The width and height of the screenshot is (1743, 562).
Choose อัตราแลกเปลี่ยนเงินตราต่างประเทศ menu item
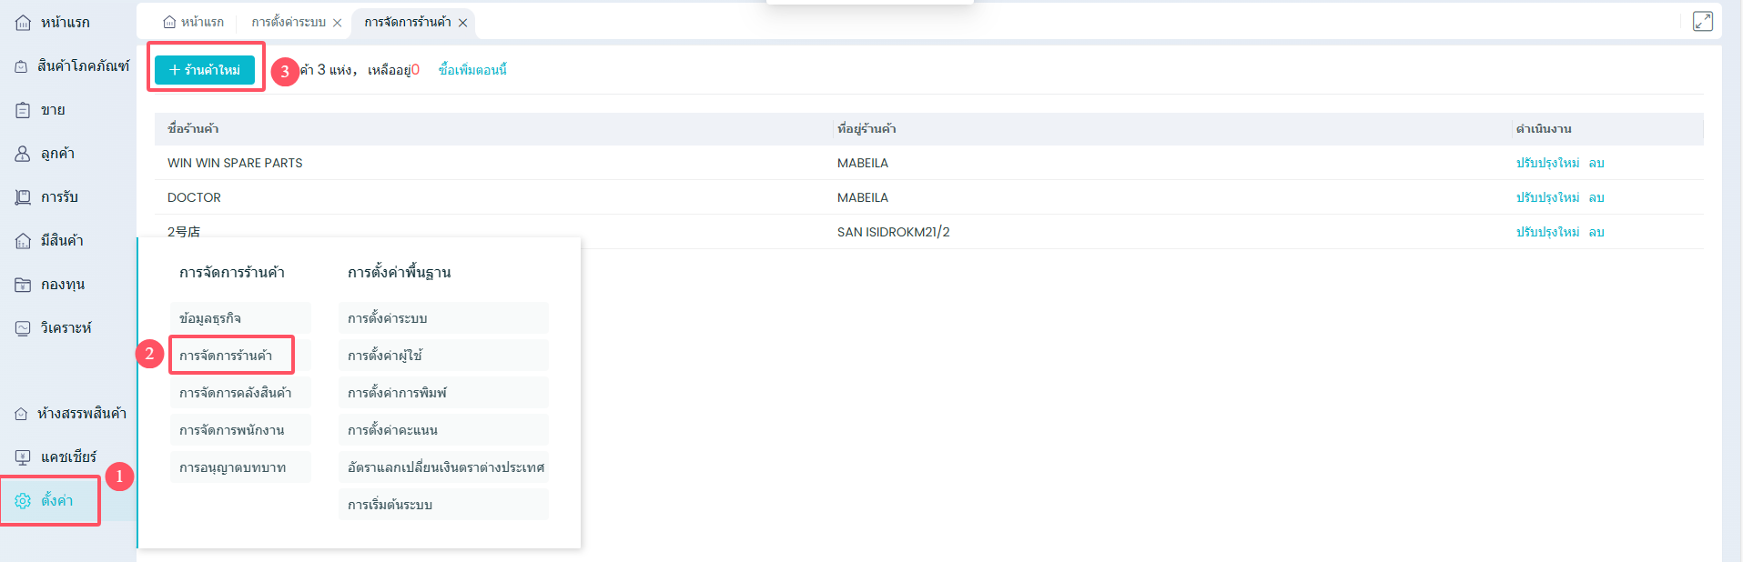tap(445, 467)
